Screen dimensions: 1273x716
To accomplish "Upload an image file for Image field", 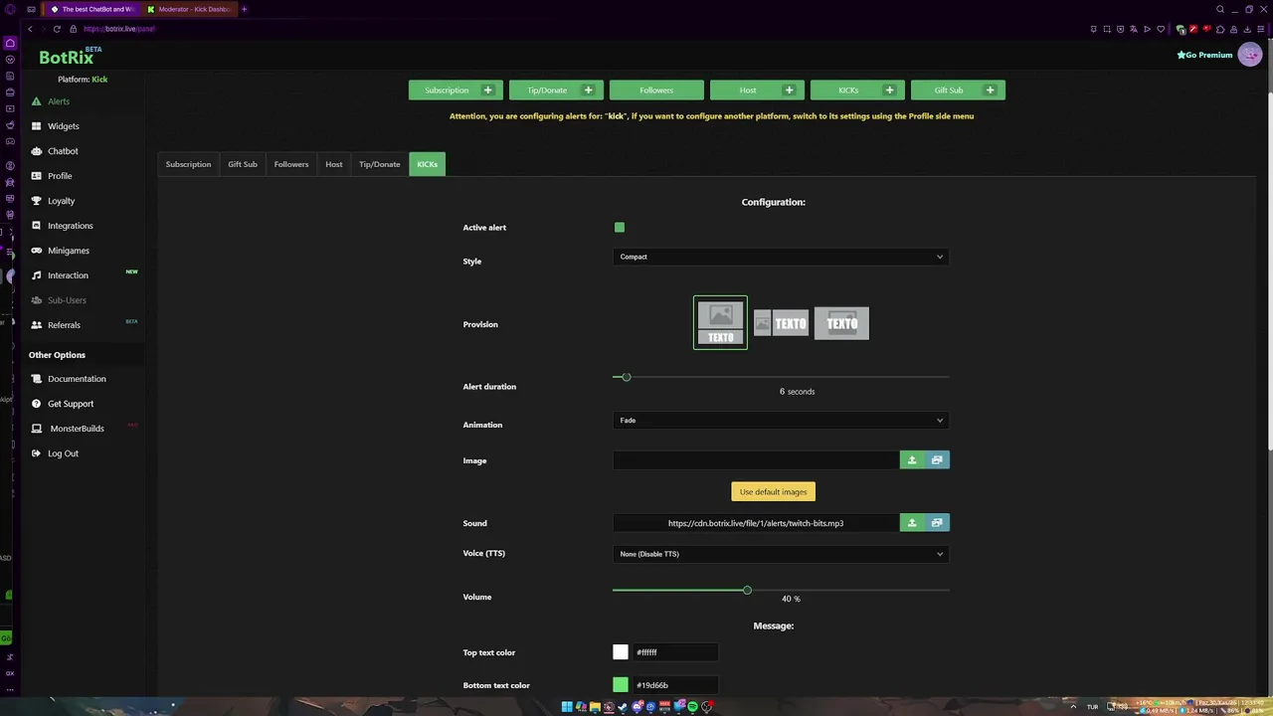I will pos(912,460).
